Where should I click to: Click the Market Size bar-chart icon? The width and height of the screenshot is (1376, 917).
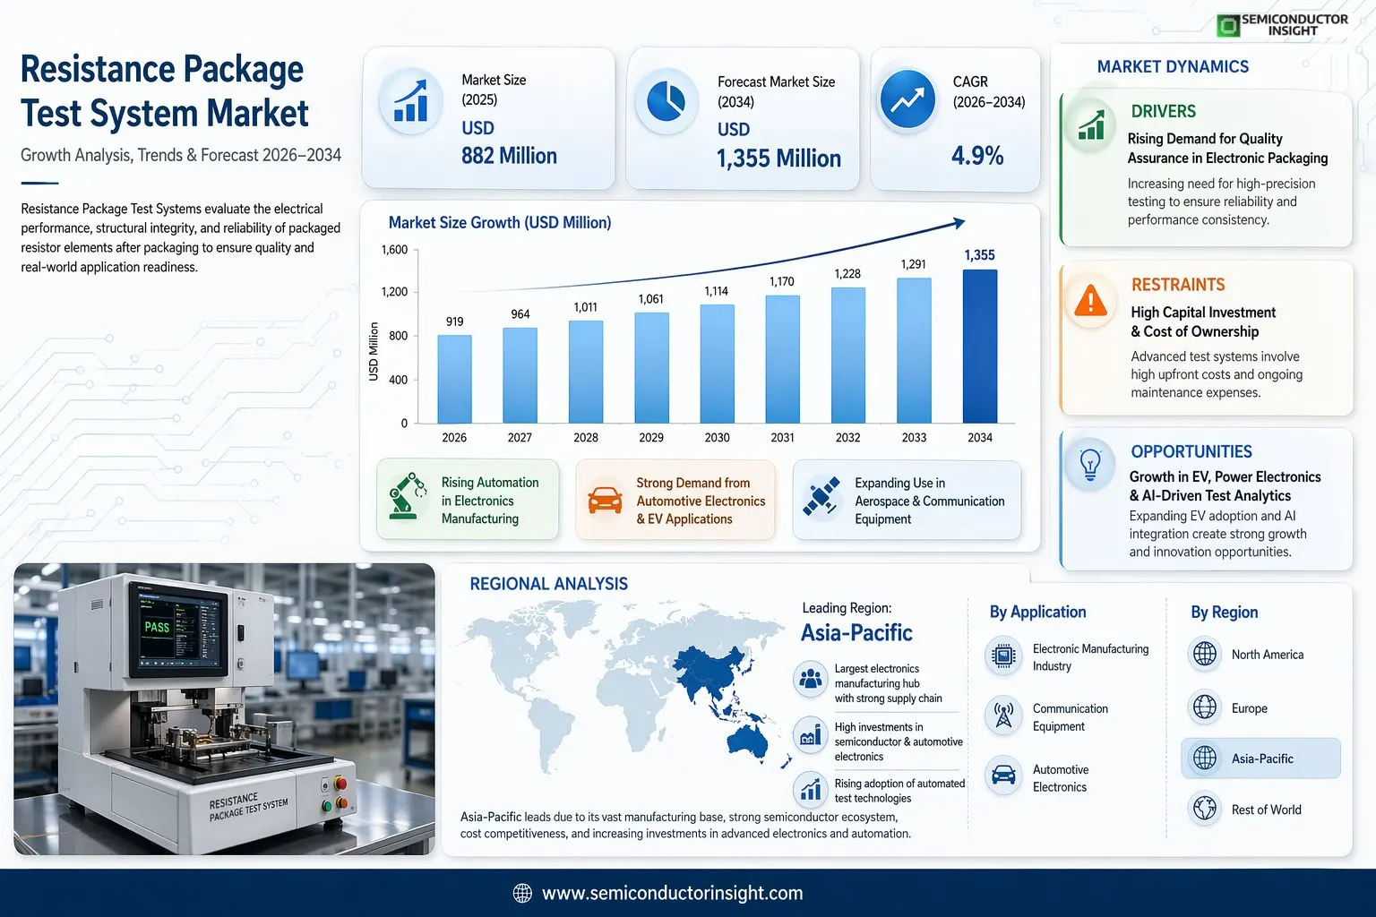(x=411, y=102)
